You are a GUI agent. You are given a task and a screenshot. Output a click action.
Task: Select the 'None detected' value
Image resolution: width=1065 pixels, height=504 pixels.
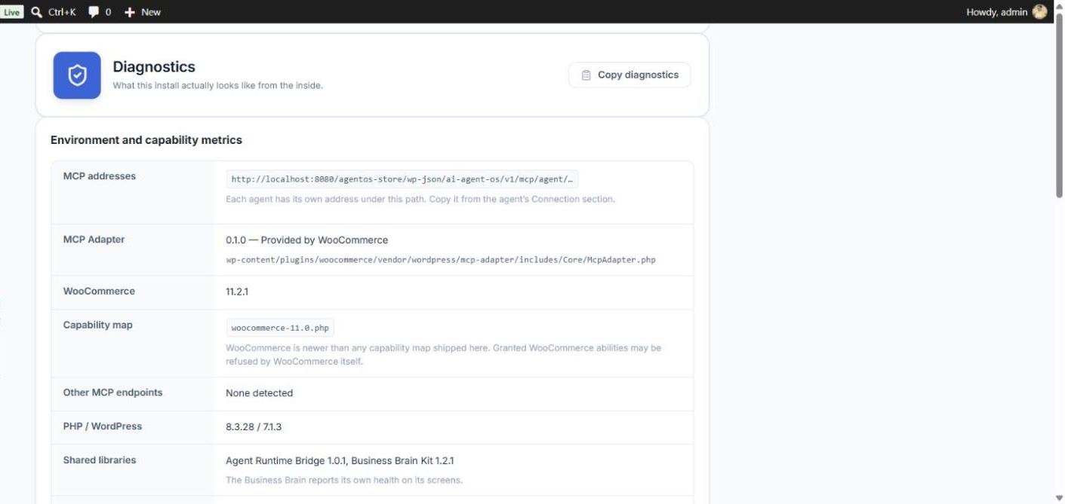click(x=259, y=393)
